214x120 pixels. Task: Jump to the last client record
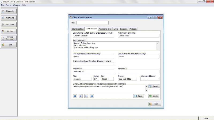click(x=92, y=96)
